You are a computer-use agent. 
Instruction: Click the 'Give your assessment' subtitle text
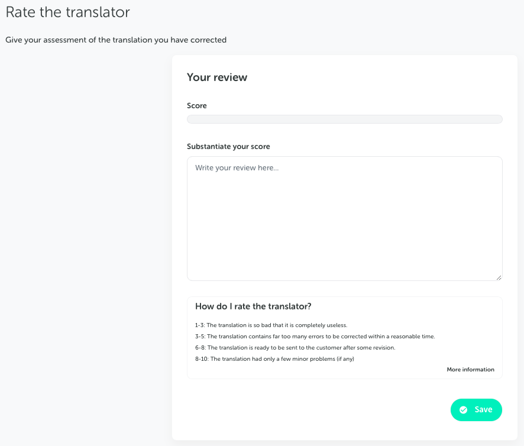tap(116, 40)
